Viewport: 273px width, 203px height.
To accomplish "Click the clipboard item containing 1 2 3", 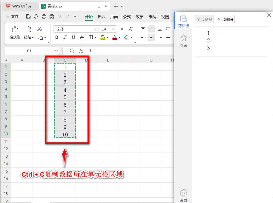I will click(x=231, y=41).
